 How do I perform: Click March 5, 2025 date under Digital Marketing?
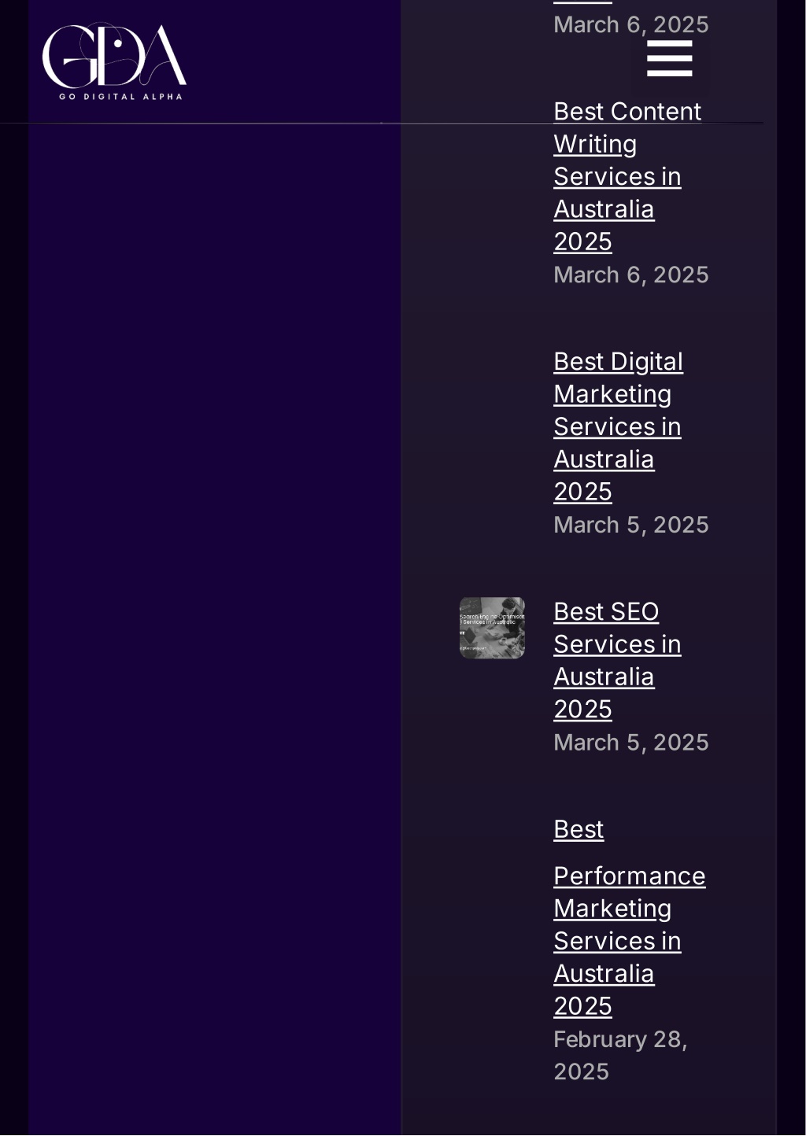630,525
